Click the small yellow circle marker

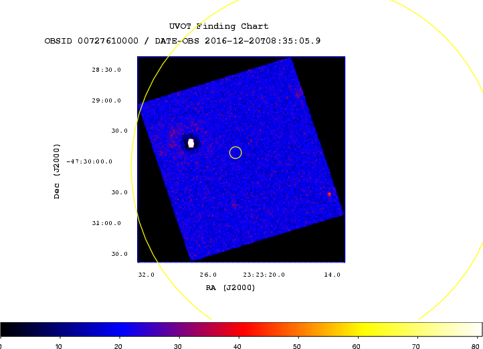pyautogui.click(x=235, y=153)
